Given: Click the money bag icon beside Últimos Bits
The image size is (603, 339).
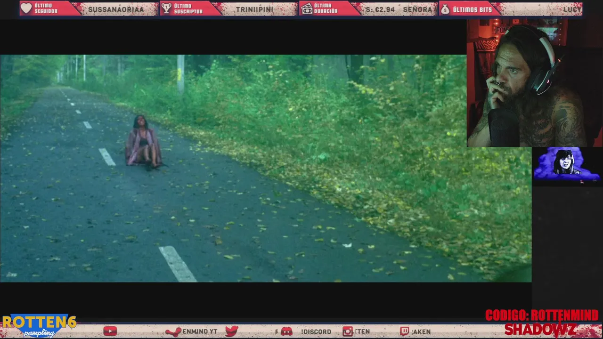Looking at the screenshot, I should pyautogui.click(x=445, y=9).
